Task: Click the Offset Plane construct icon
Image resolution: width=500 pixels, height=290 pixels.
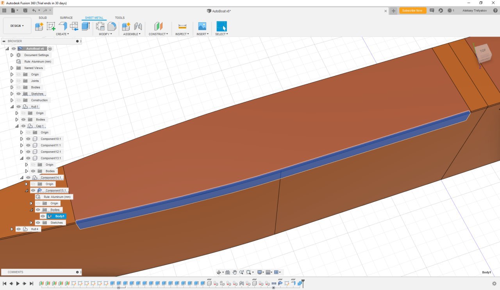Action: pos(158,27)
